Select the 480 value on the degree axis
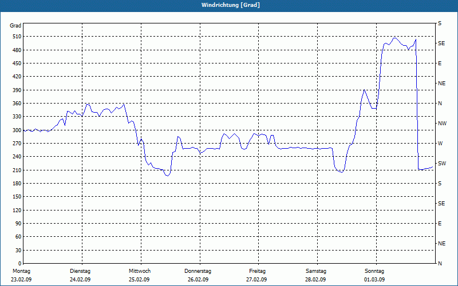Image resolution: width=458 pixels, height=286 pixels. (x=17, y=50)
